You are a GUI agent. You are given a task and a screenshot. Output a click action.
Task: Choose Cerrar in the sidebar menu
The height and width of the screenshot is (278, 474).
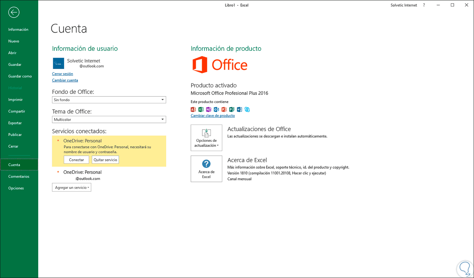(13, 146)
